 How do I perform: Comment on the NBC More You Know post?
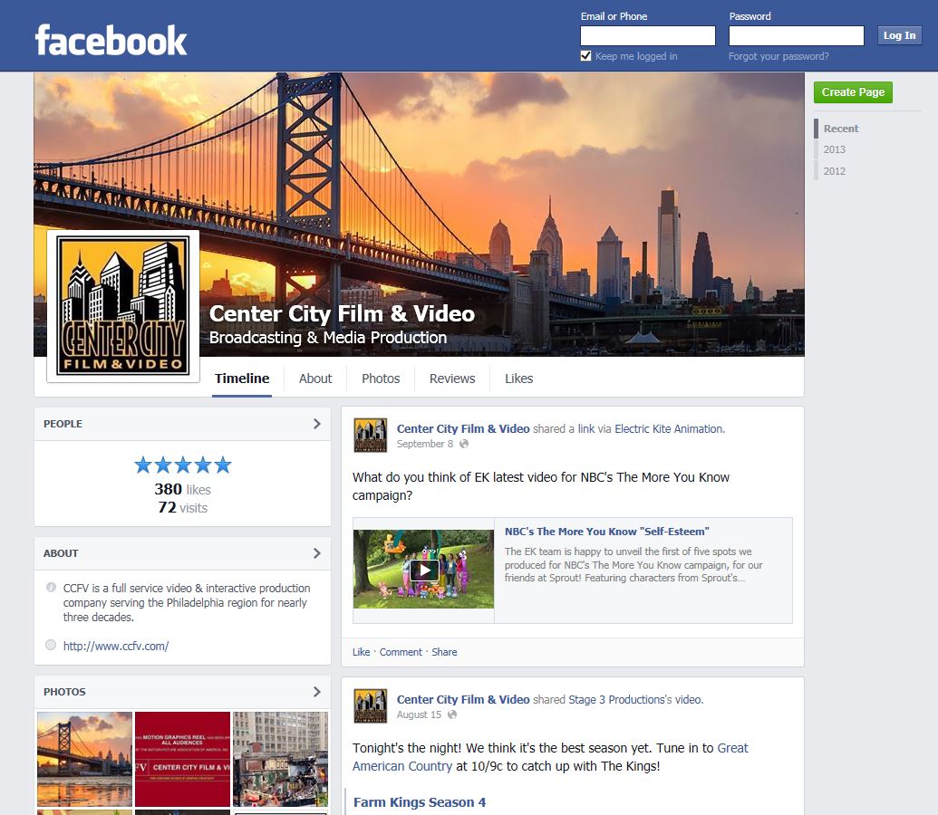401,652
